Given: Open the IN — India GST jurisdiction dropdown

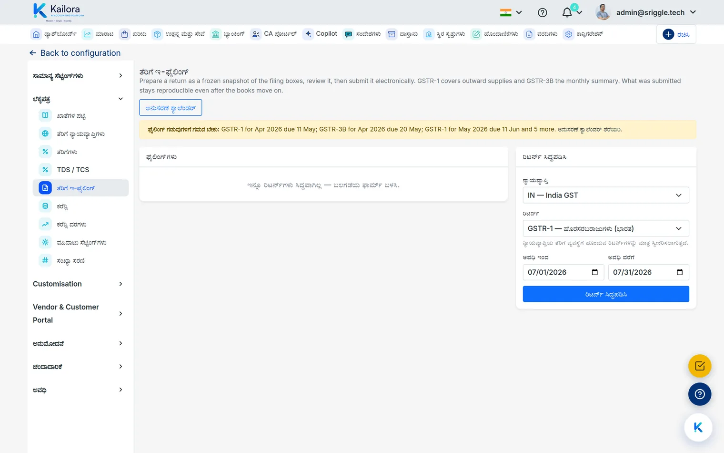Looking at the screenshot, I should click(606, 195).
